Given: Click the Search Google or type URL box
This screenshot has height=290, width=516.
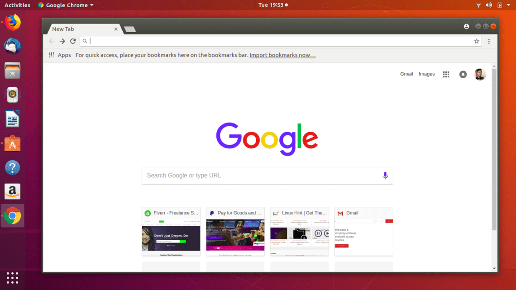Looking at the screenshot, I should [267, 176].
